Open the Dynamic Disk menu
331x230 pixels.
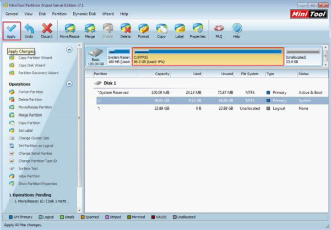pyautogui.click(x=84, y=14)
